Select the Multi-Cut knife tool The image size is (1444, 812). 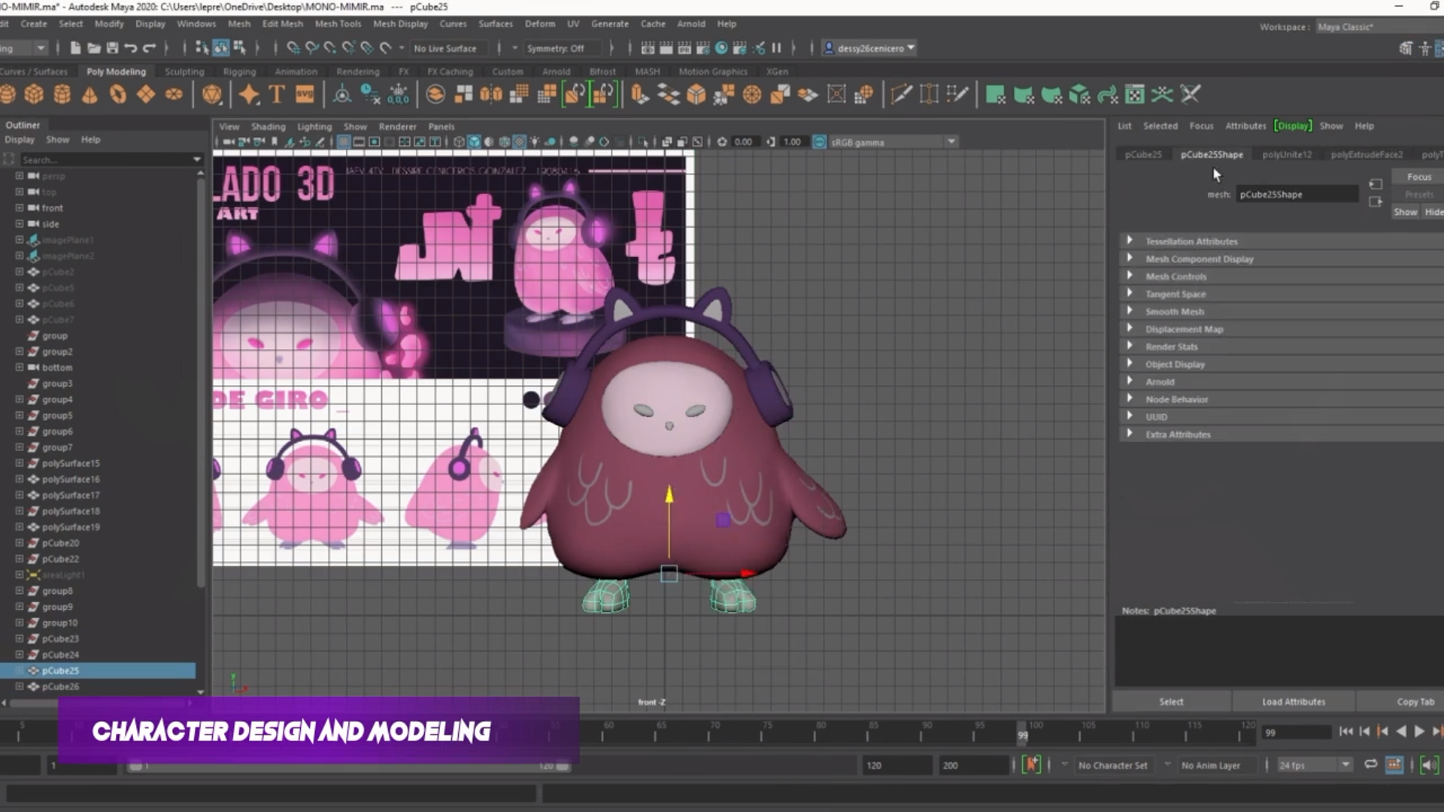tap(901, 95)
